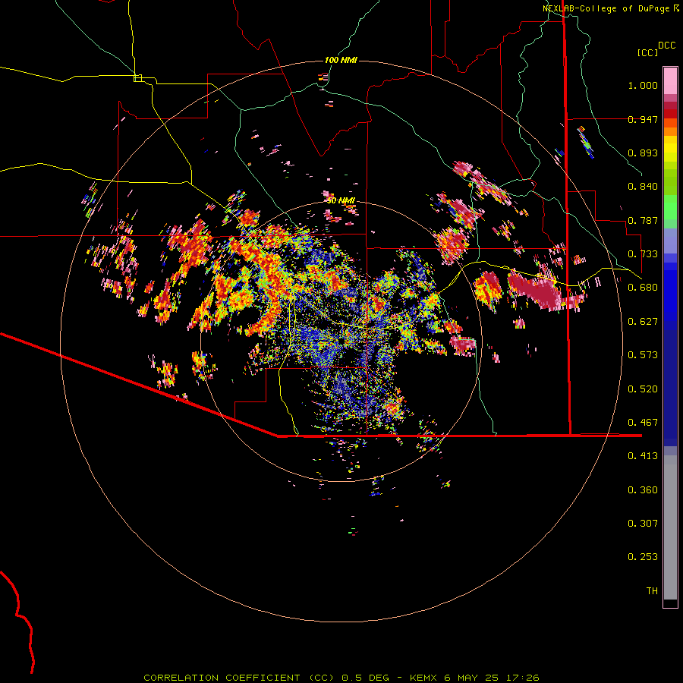Click the 0.253 scale value
This screenshot has height=683, width=683.
pos(643,557)
